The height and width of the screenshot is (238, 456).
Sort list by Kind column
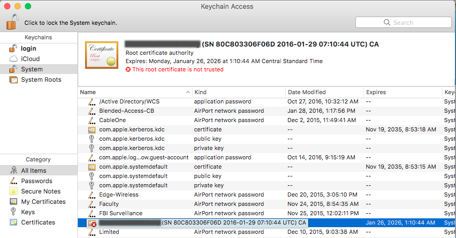point(239,92)
